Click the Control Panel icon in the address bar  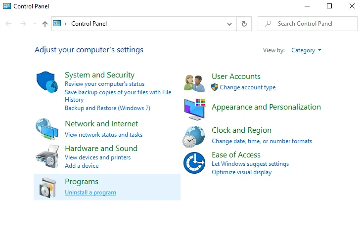(57, 23)
